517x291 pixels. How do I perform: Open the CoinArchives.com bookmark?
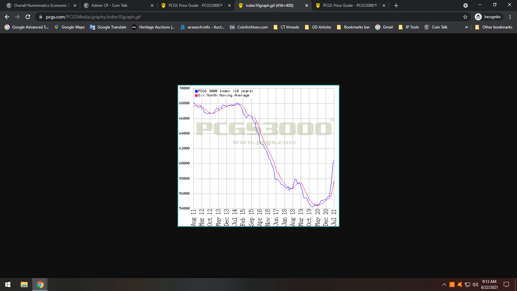249,27
